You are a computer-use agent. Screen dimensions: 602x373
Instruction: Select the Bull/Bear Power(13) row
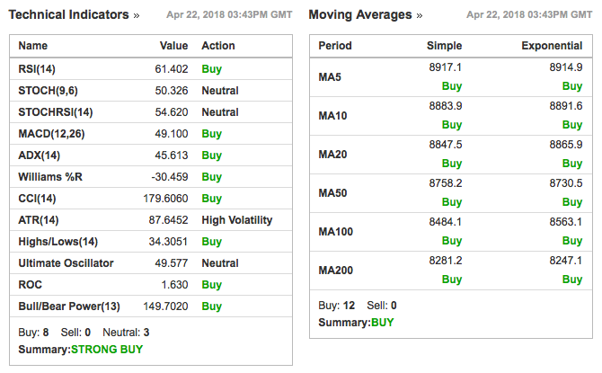pos(151,306)
